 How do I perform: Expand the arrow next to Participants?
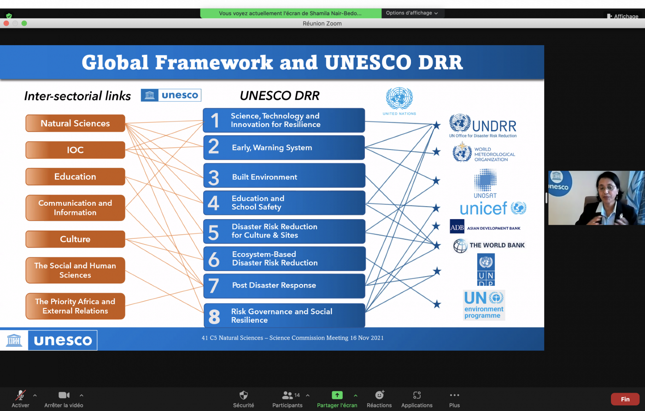(308, 395)
